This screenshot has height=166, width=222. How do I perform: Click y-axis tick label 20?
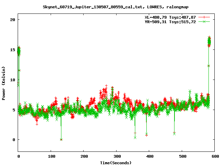[12, 20]
